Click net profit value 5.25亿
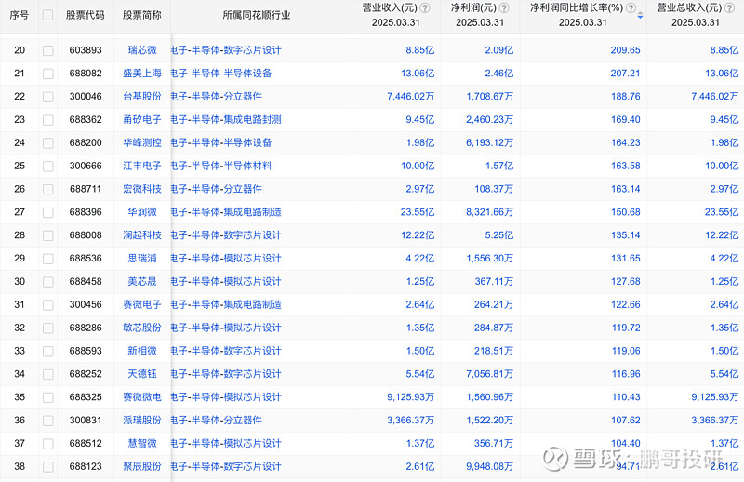 (x=499, y=235)
